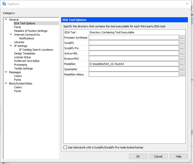
Task: Open Headers & Footers Settings
Action: 31,31
